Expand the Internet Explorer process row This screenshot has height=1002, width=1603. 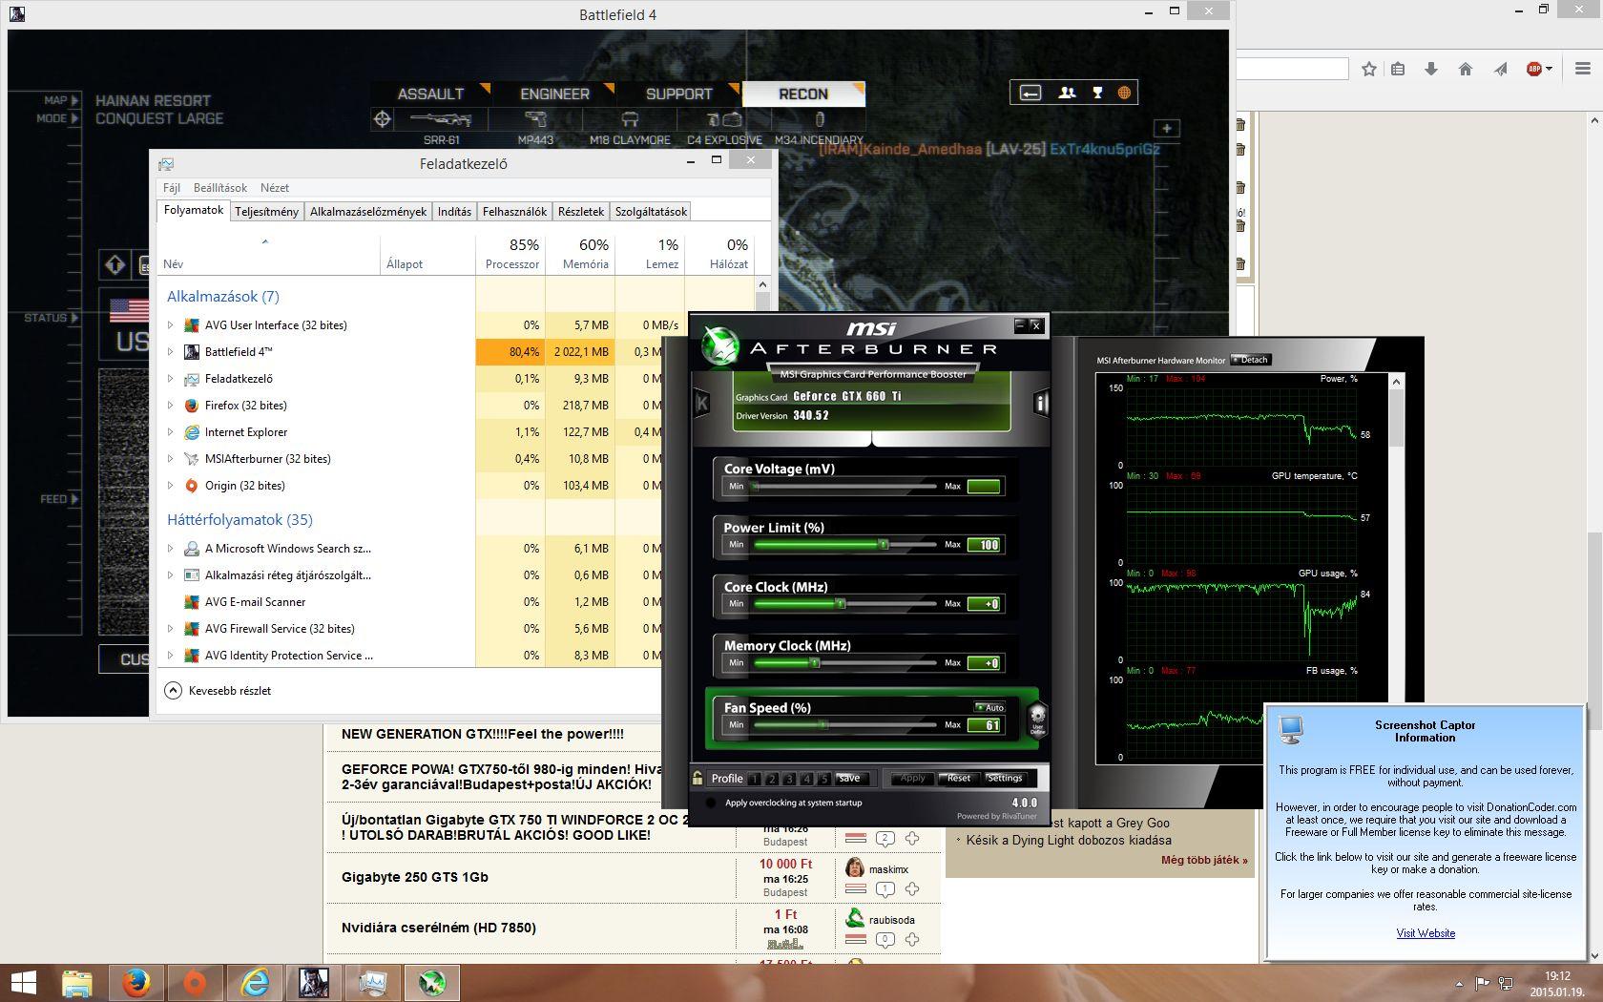pos(171,432)
